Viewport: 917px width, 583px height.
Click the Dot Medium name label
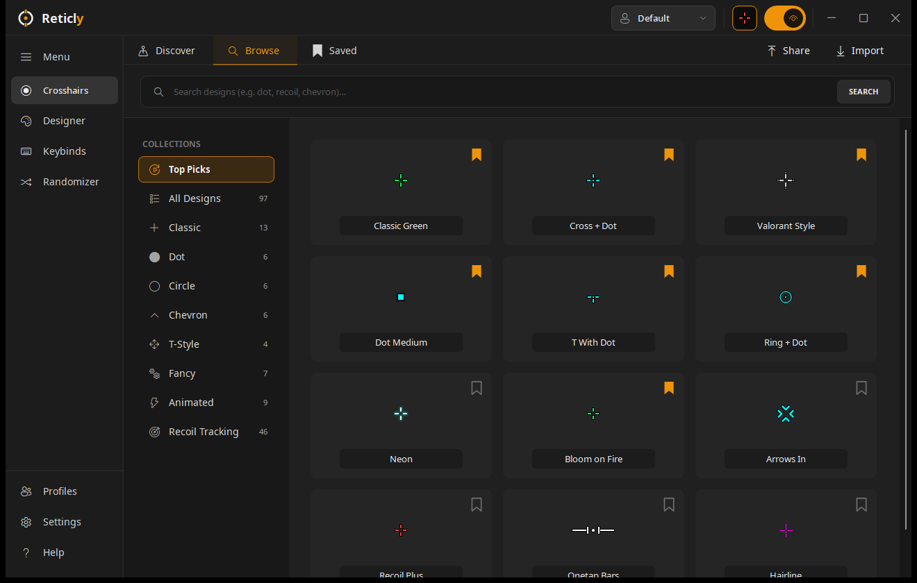401,342
